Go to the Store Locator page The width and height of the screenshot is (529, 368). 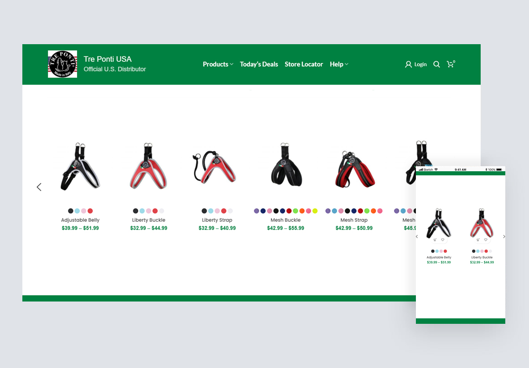pos(304,64)
